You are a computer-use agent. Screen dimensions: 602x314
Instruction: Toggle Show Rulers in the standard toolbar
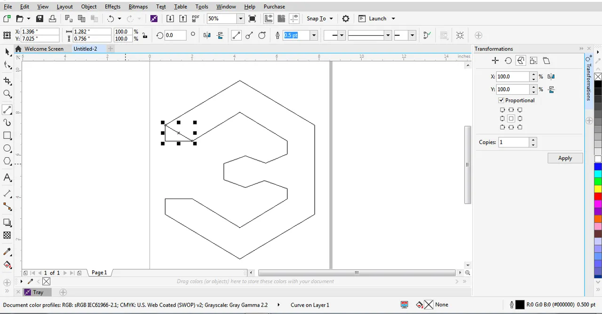(x=269, y=19)
